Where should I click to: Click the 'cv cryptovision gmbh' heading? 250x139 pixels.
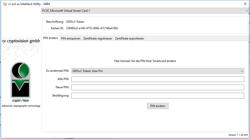(x=21, y=41)
